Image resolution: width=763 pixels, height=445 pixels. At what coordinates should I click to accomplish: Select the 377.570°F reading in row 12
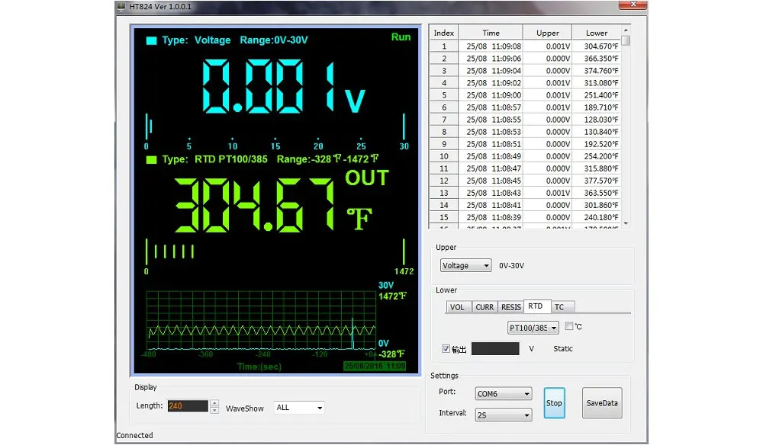(x=597, y=181)
